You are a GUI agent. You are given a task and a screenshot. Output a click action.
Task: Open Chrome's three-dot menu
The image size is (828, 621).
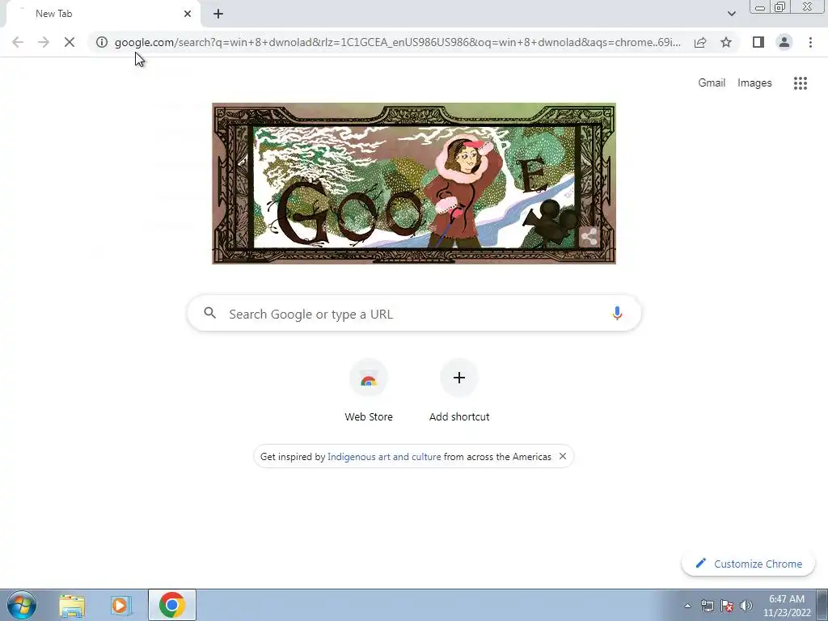[810, 42]
